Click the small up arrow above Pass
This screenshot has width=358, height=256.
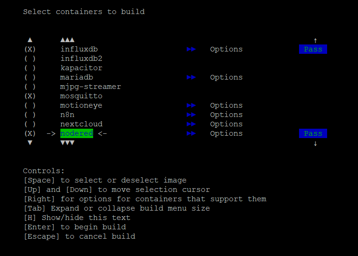(315, 41)
